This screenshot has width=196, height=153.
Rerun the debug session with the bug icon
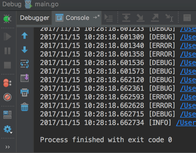(7, 19)
